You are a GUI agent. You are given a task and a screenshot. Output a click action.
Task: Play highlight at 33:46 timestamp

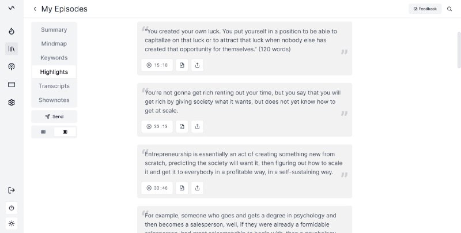157,187
